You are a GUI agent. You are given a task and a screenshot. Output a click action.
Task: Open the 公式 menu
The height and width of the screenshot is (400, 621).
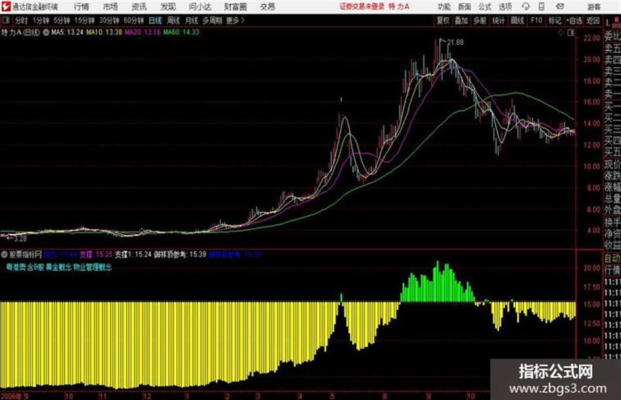click(484, 7)
